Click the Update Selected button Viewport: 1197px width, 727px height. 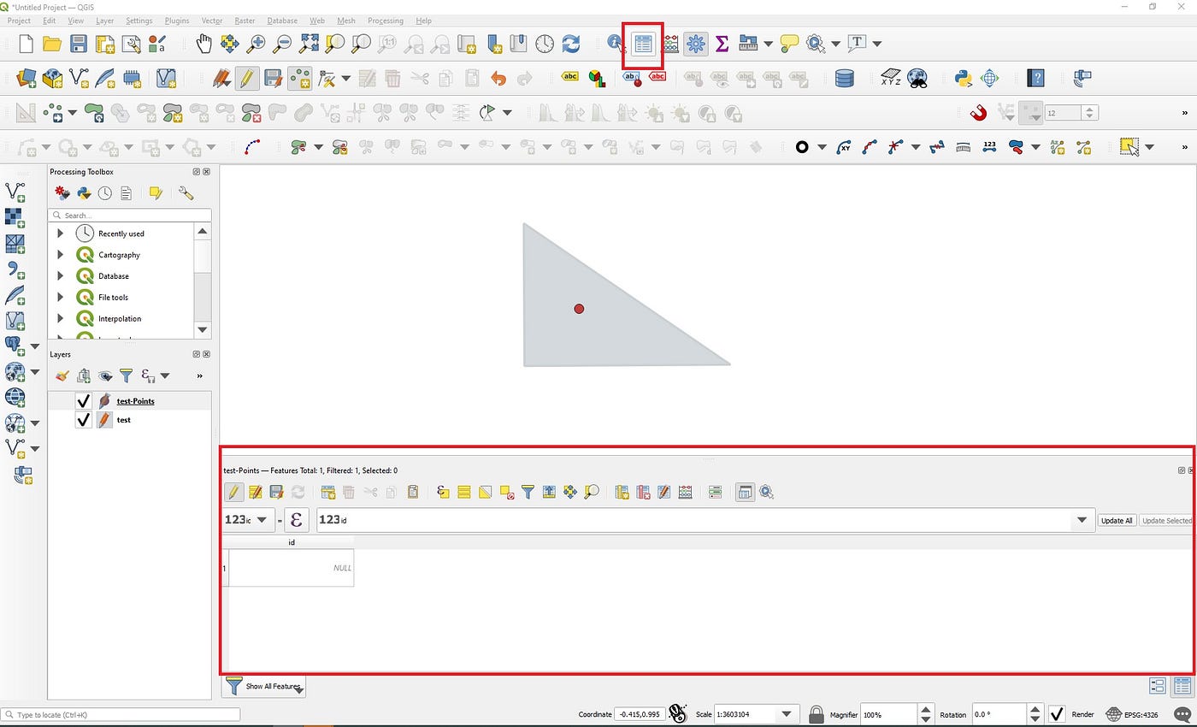[x=1166, y=520]
